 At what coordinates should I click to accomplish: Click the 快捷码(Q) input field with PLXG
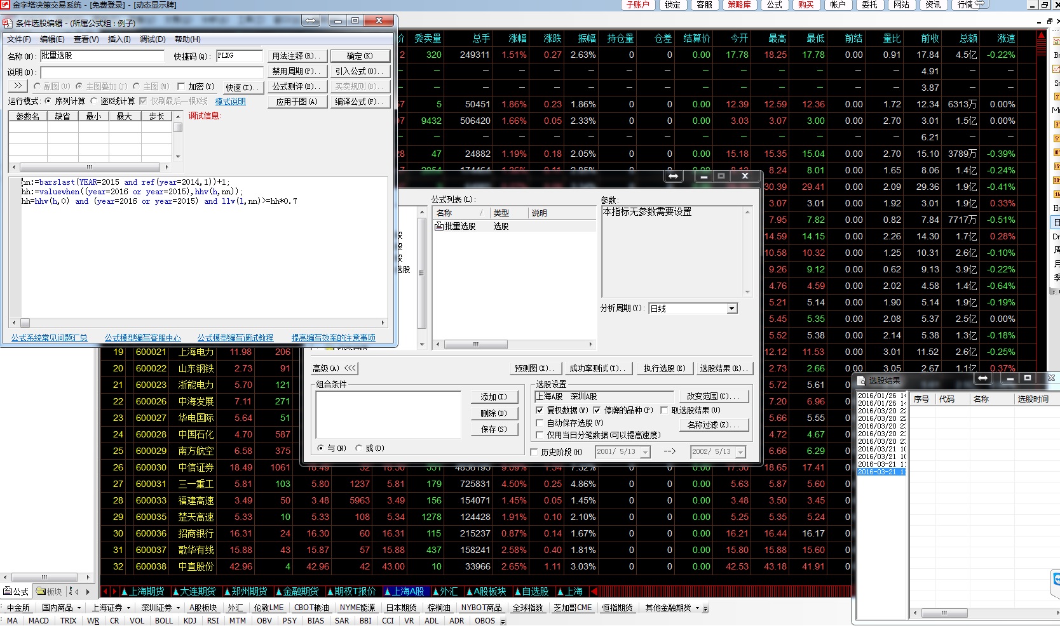pyautogui.click(x=239, y=56)
